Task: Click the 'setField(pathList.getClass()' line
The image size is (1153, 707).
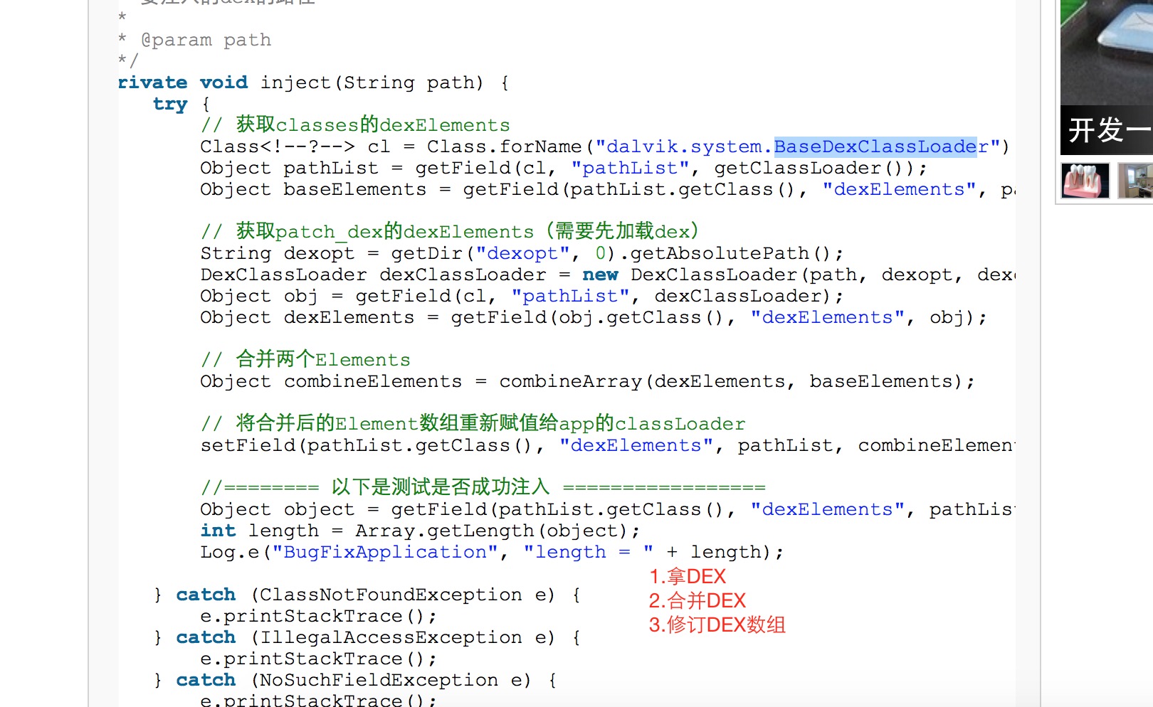Action: coord(608,445)
